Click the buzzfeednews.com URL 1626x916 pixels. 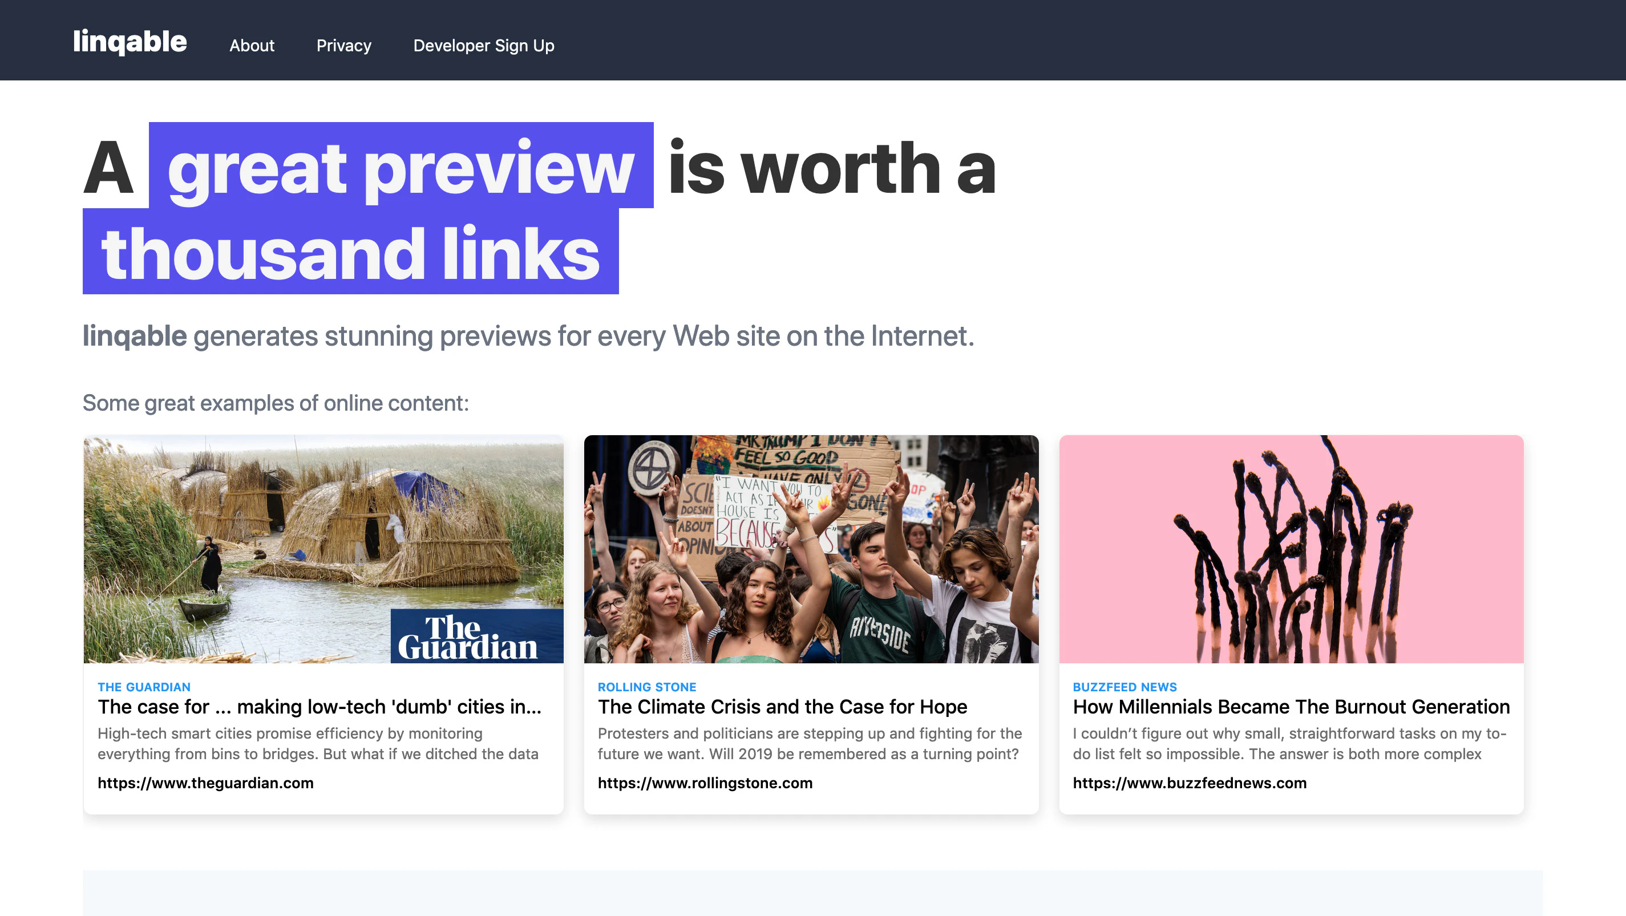click(1189, 783)
